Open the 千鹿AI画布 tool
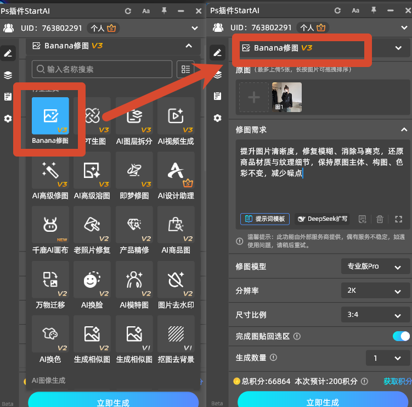The width and height of the screenshot is (412, 407). 50,225
